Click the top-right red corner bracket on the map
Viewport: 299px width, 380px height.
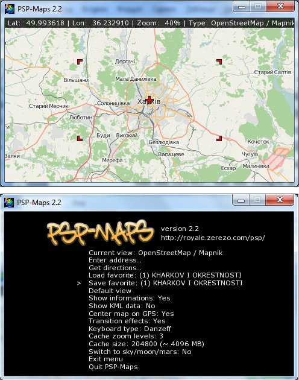coord(219,62)
